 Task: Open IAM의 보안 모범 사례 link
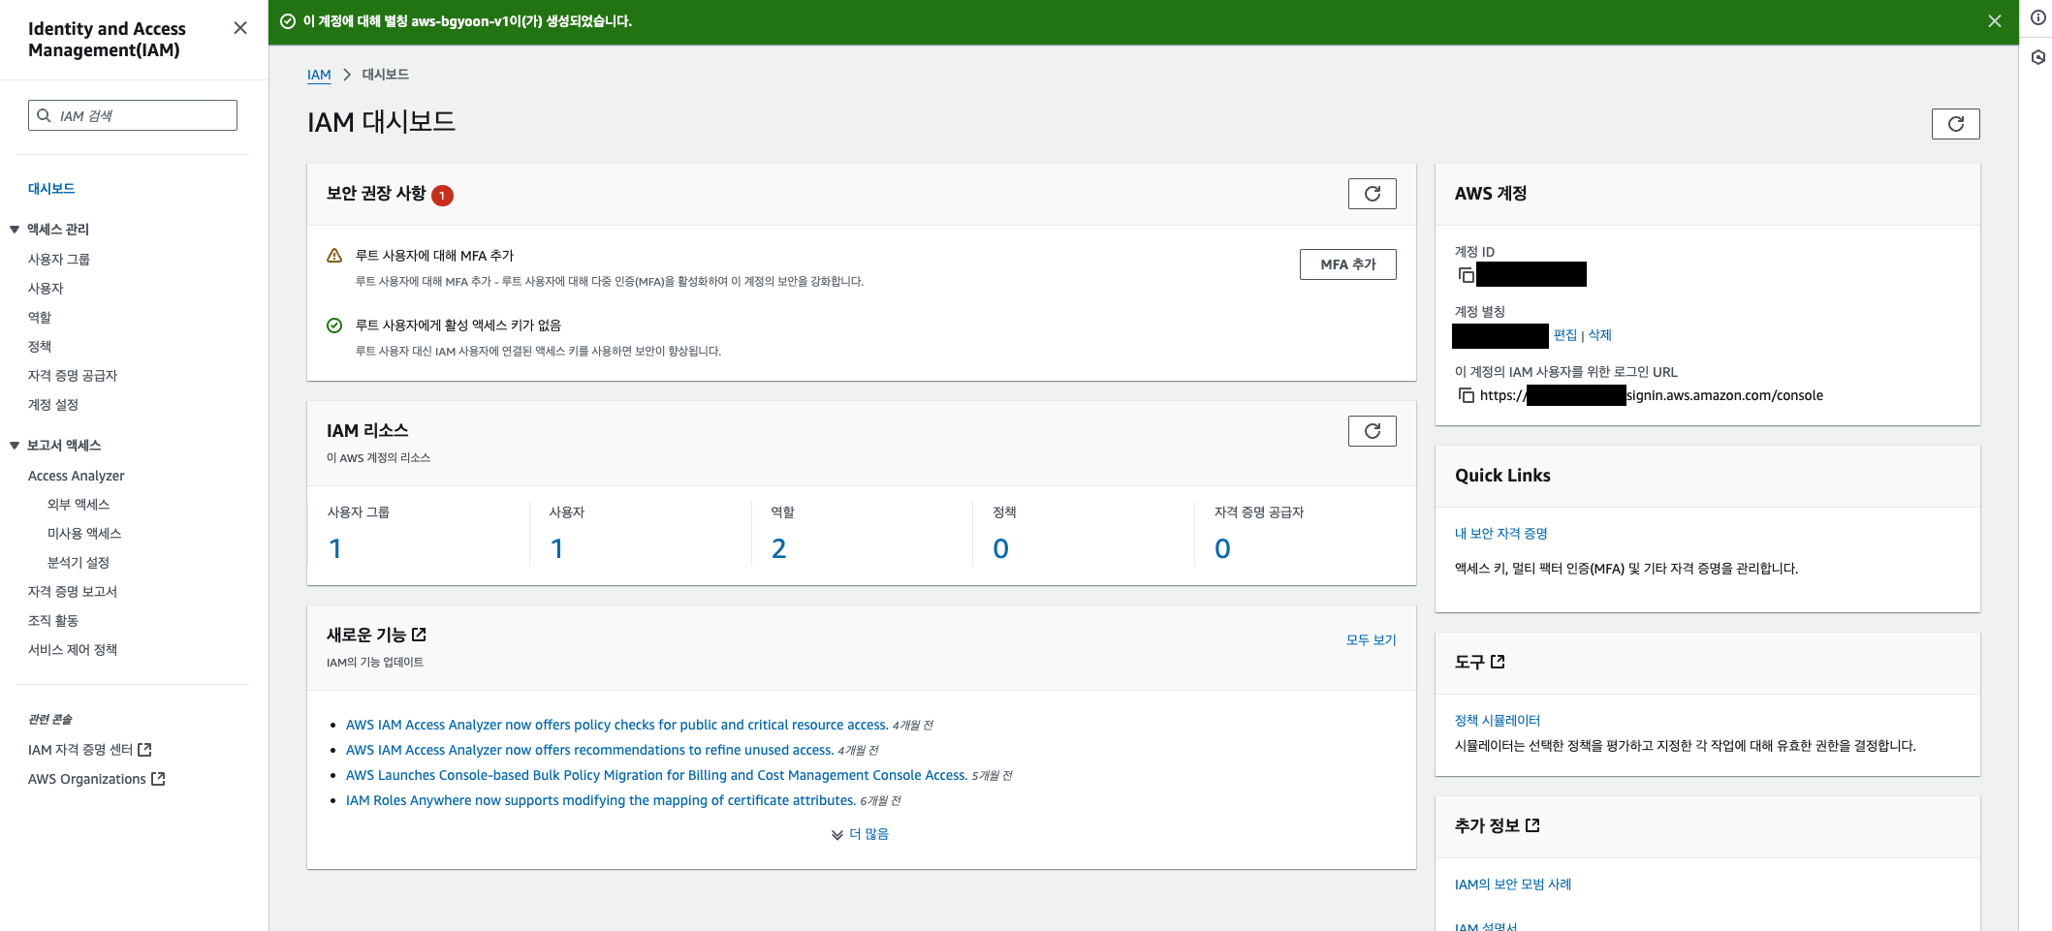1513,884
